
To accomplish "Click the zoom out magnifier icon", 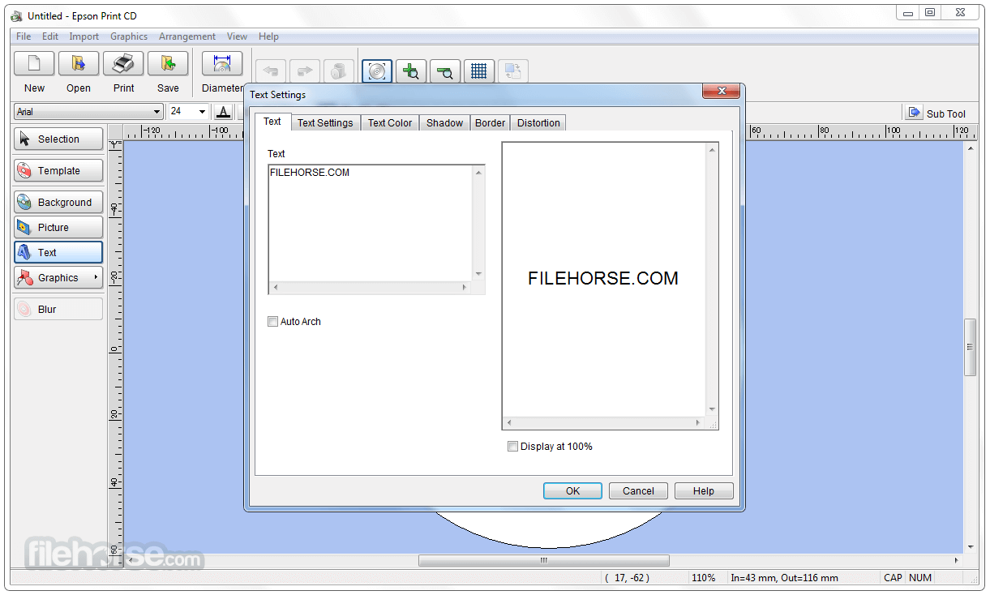I will 444,71.
